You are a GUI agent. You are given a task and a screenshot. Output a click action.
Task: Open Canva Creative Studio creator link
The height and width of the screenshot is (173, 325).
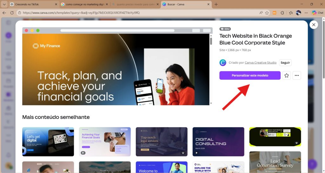pos(261,63)
